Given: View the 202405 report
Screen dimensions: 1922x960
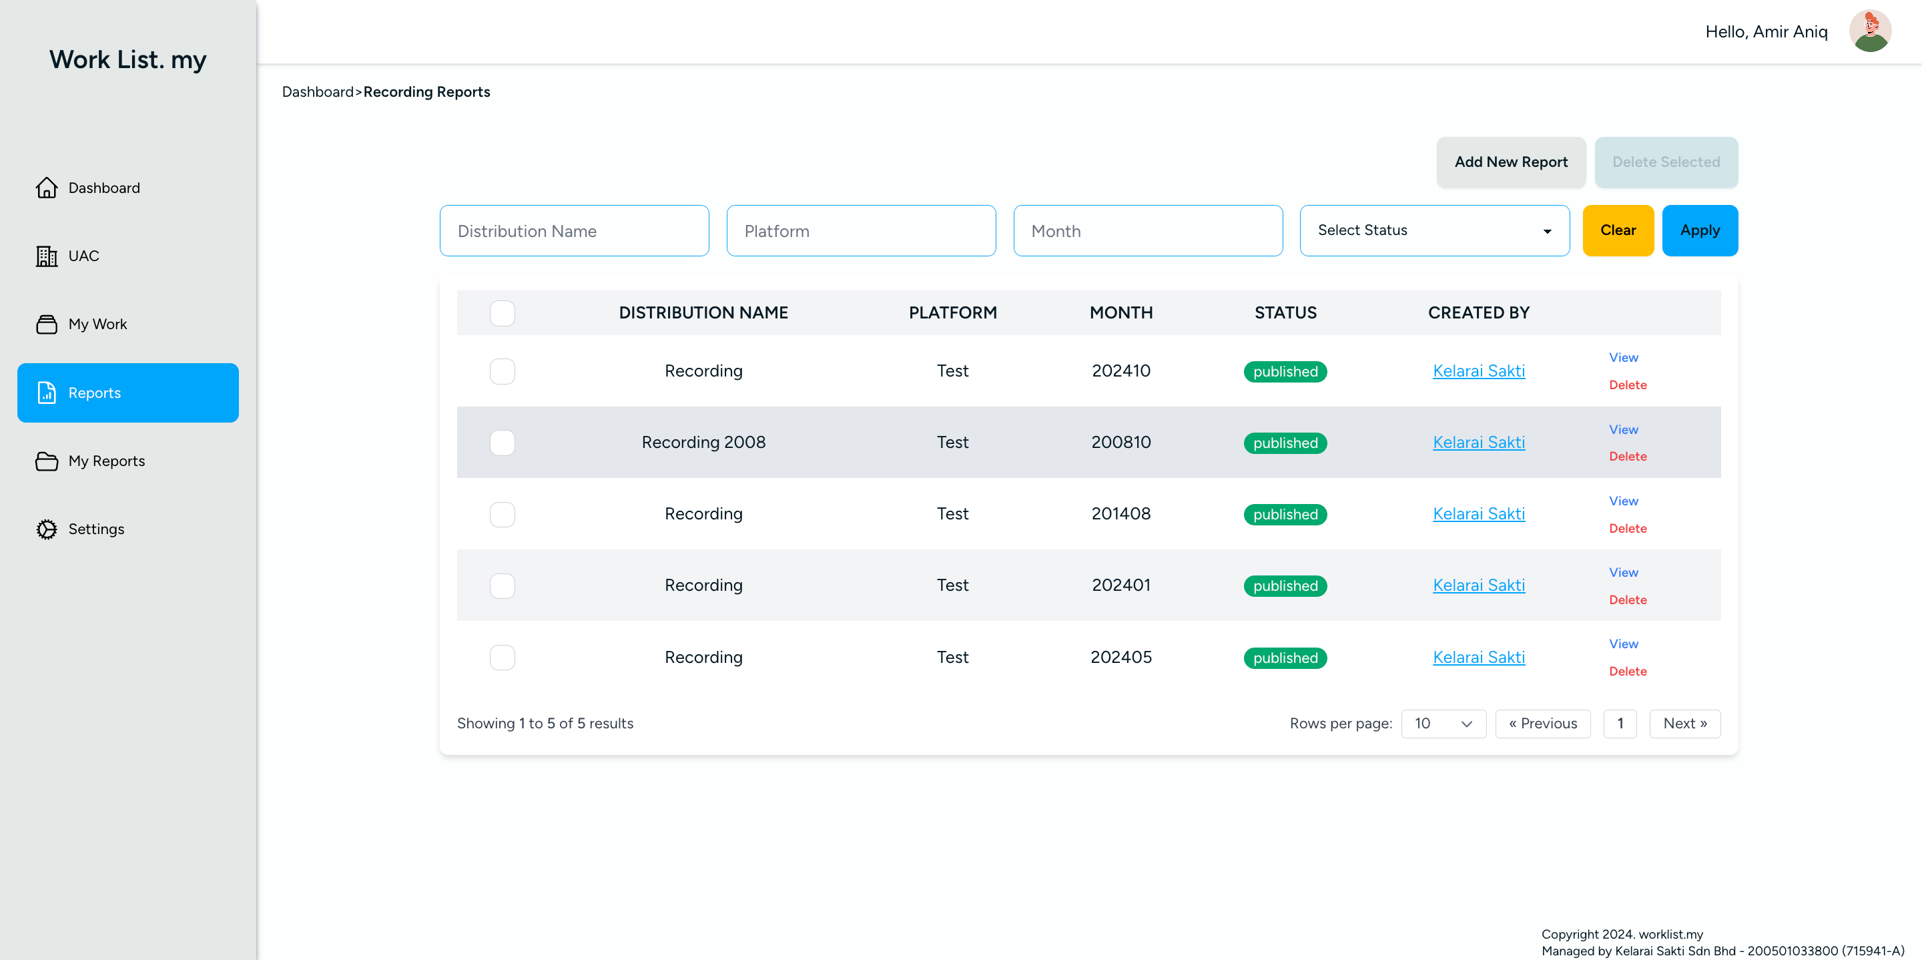Looking at the screenshot, I should tap(1624, 644).
